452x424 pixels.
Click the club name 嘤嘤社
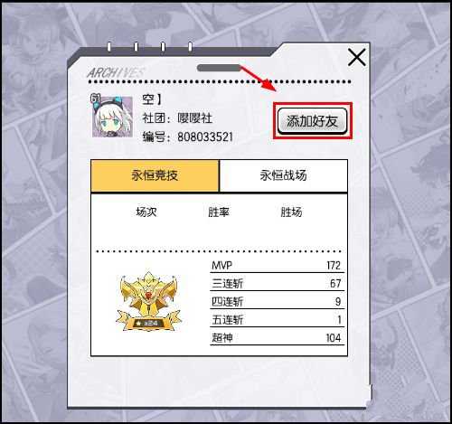point(194,118)
